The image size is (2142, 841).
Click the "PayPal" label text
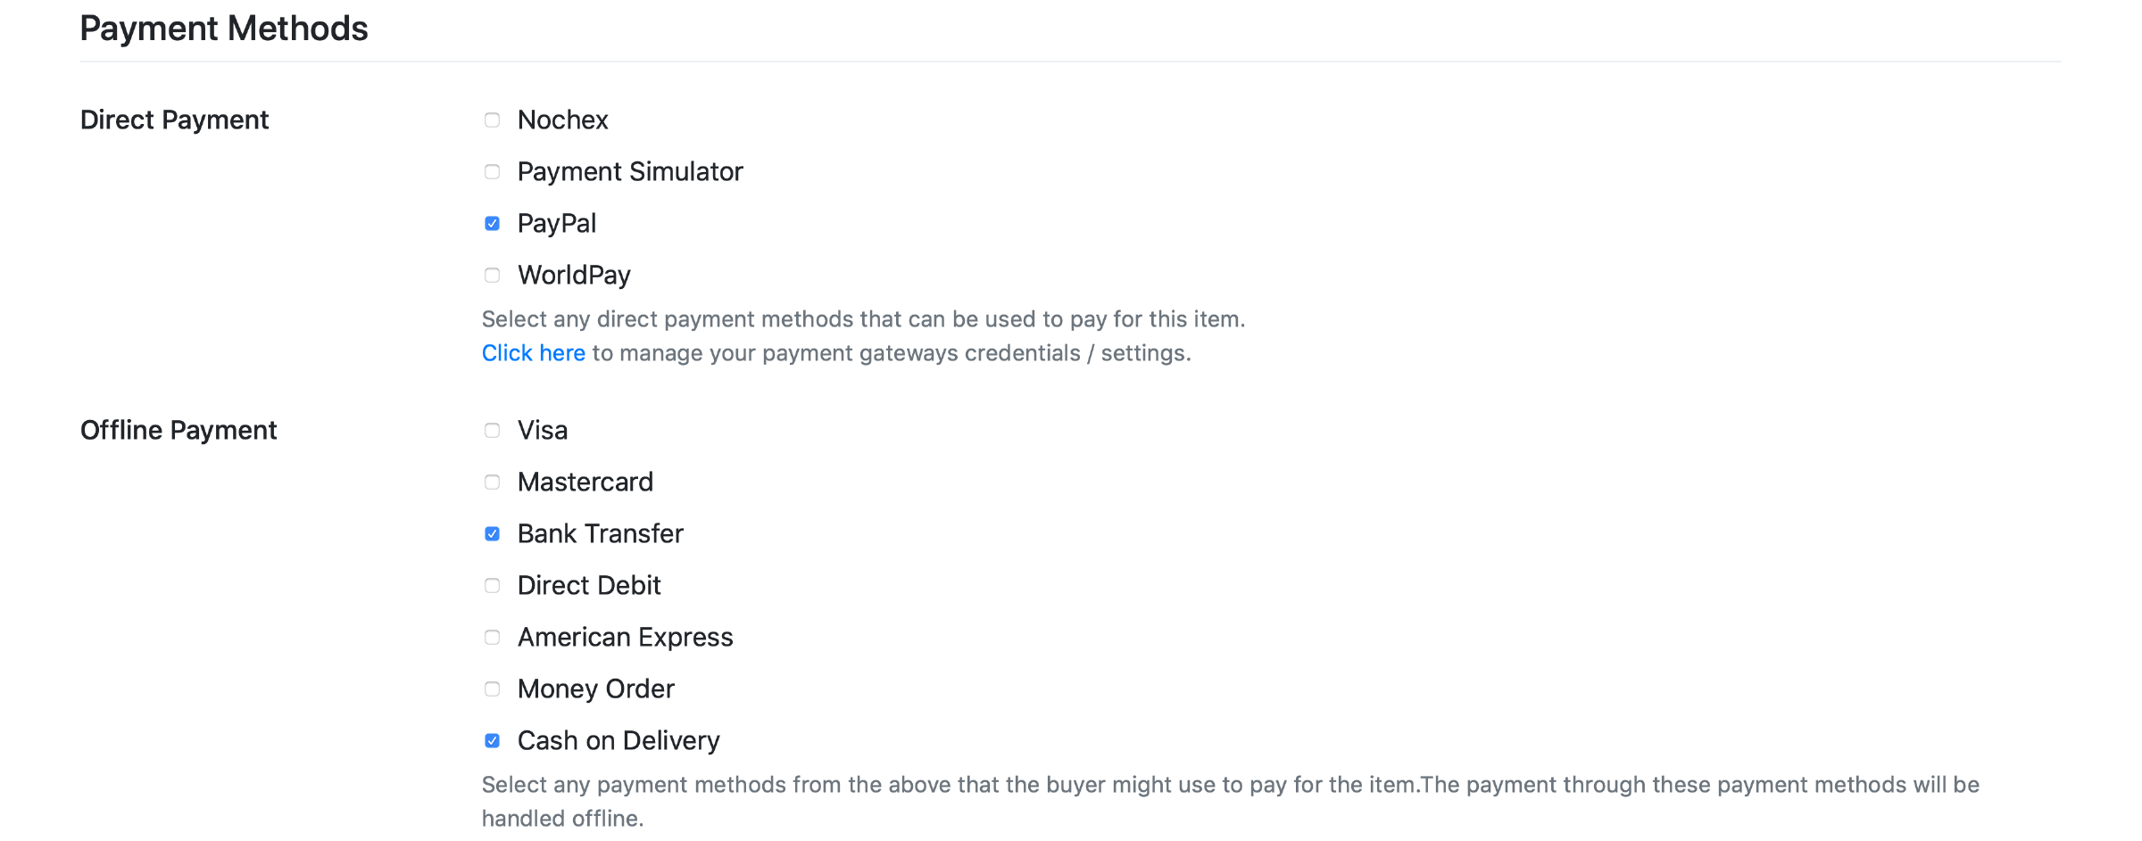[x=556, y=223]
